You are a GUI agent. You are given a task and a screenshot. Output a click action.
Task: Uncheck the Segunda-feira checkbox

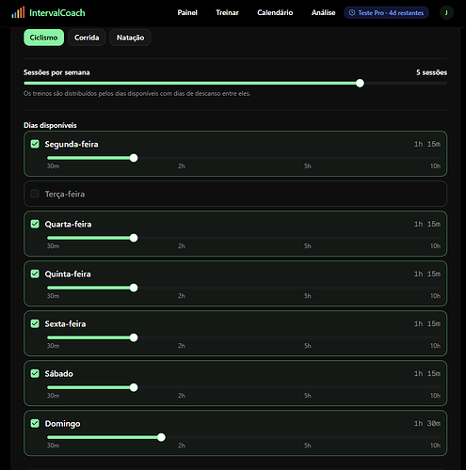point(35,144)
